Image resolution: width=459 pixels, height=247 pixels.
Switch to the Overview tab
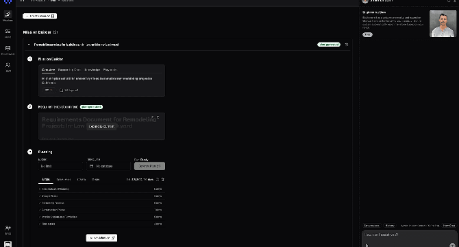(x=48, y=70)
